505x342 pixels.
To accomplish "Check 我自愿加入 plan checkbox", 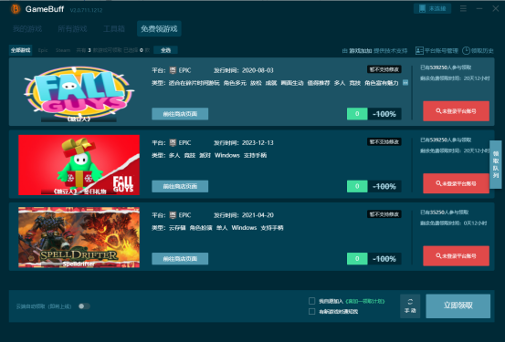I will pos(311,301).
